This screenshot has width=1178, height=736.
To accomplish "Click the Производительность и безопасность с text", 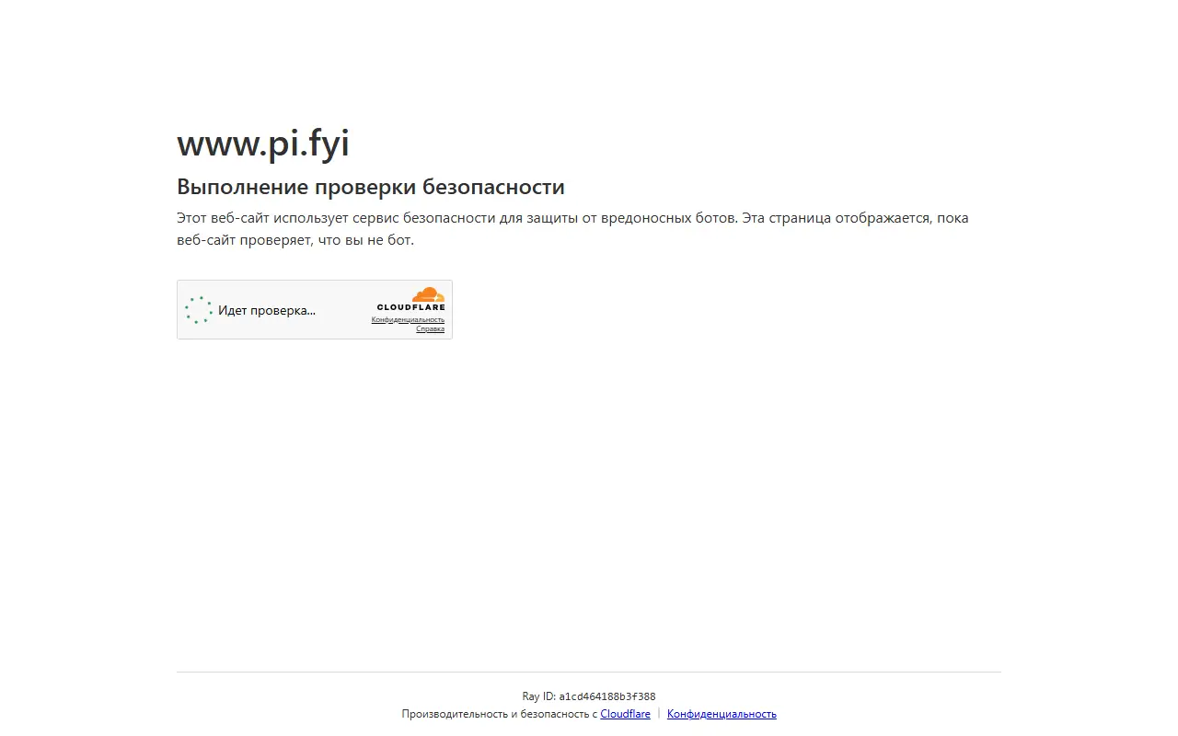I will (x=500, y=714).
